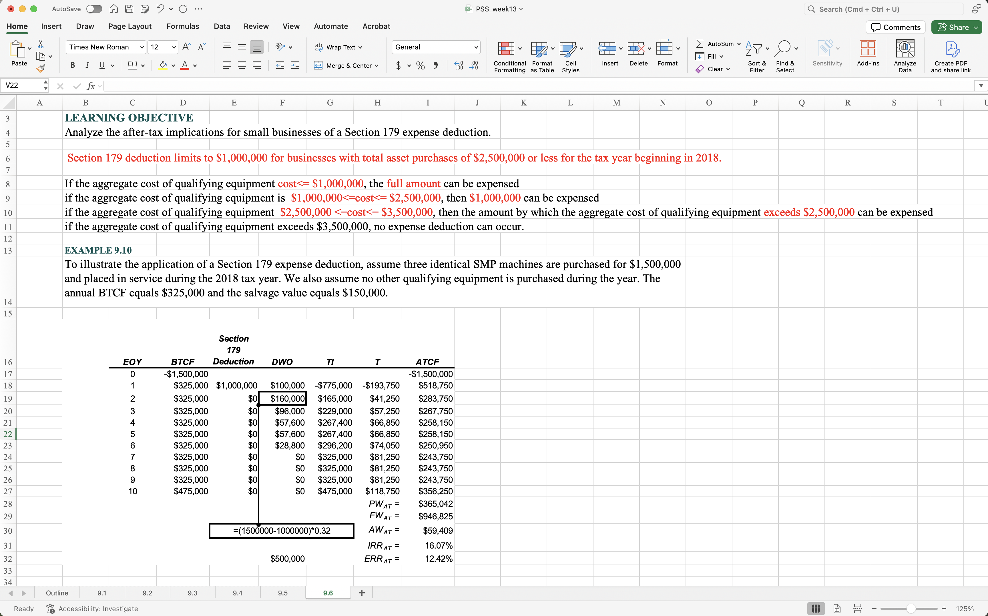Open the font size dropdown
The width and height of the screenshot is (988, 616).
click(174, 47)
